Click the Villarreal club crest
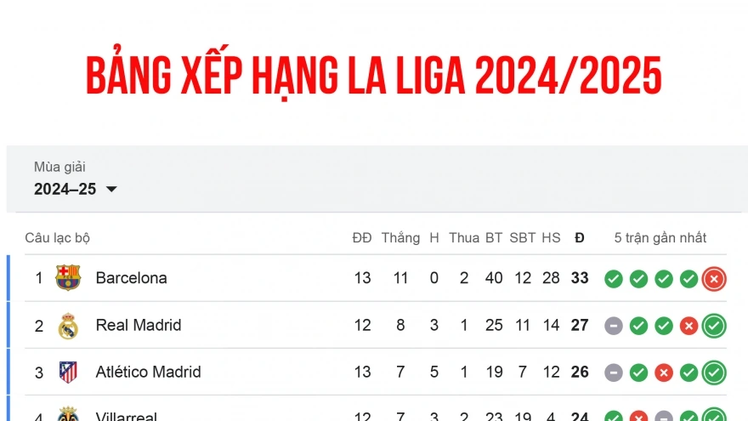This screenshot has height=421, width=748. 68,415
